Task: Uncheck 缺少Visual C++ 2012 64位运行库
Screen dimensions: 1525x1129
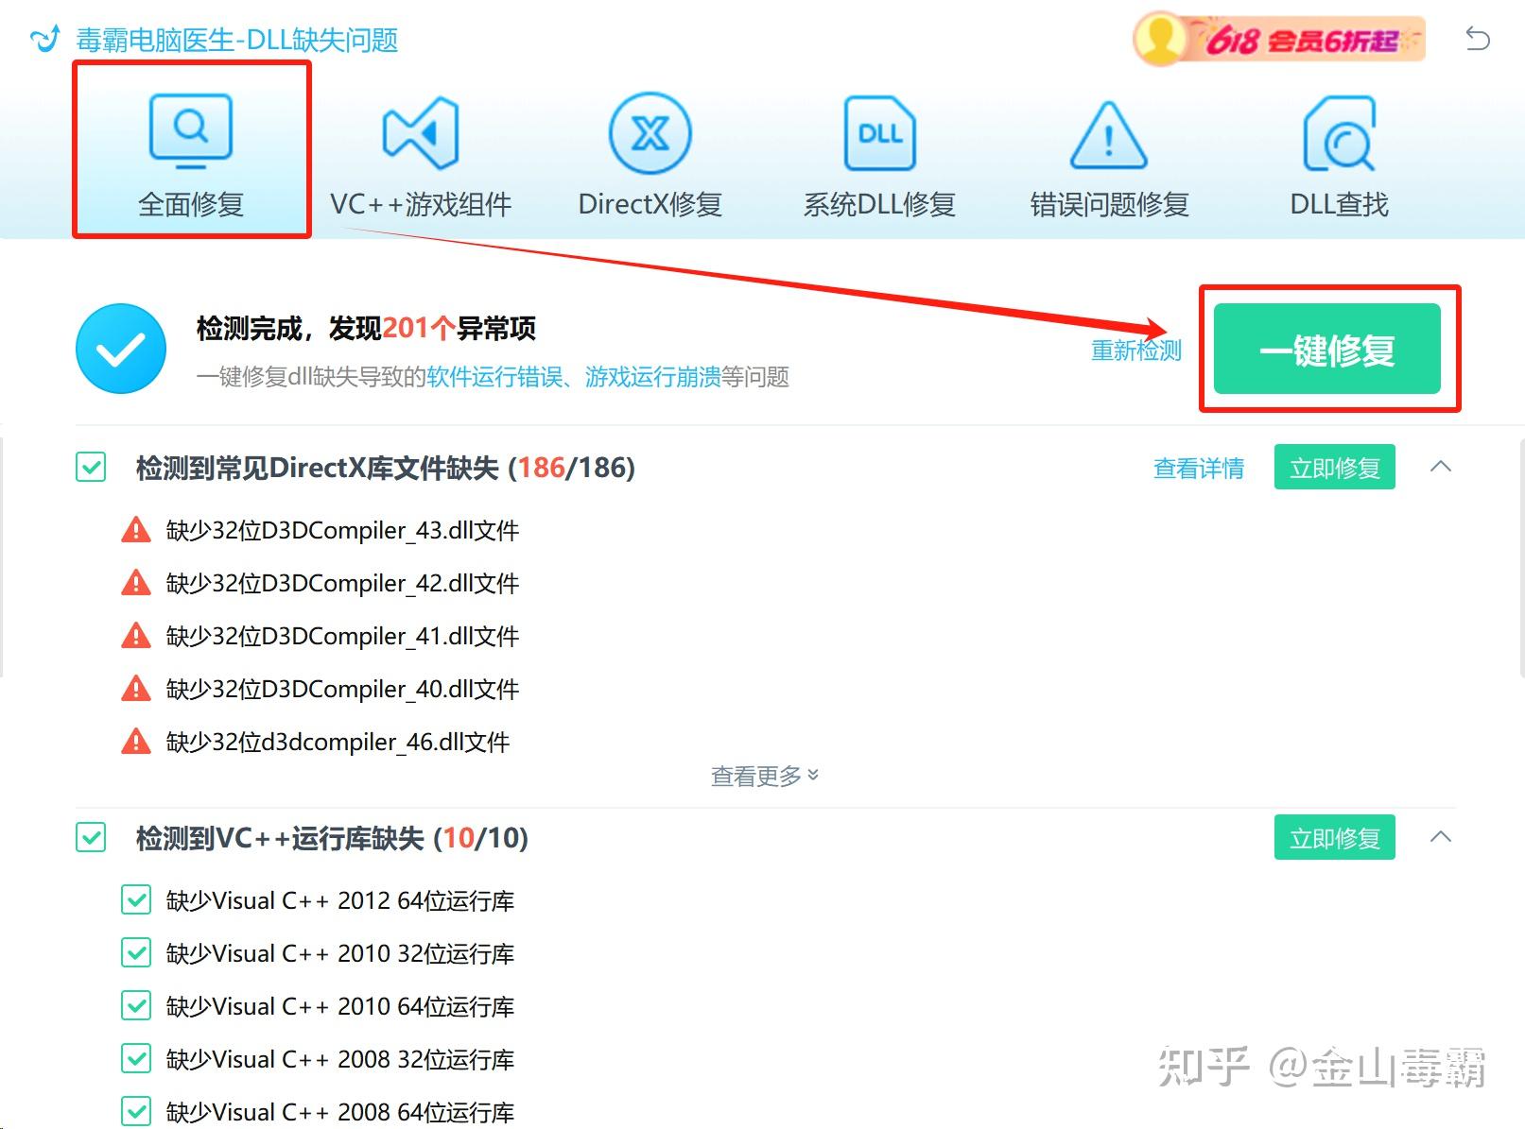Action: [x=136, y=899]
